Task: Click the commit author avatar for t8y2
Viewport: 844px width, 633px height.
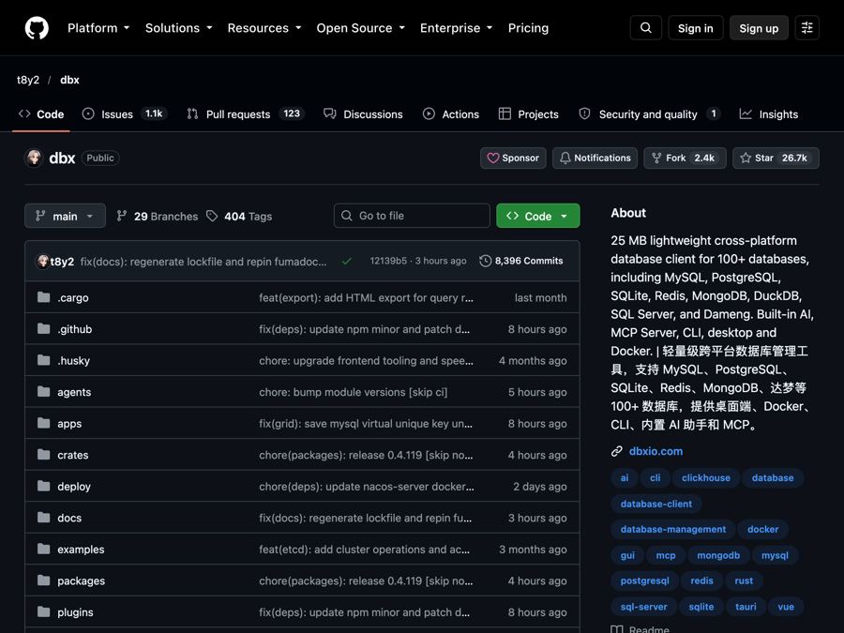Action: [42, 261]
